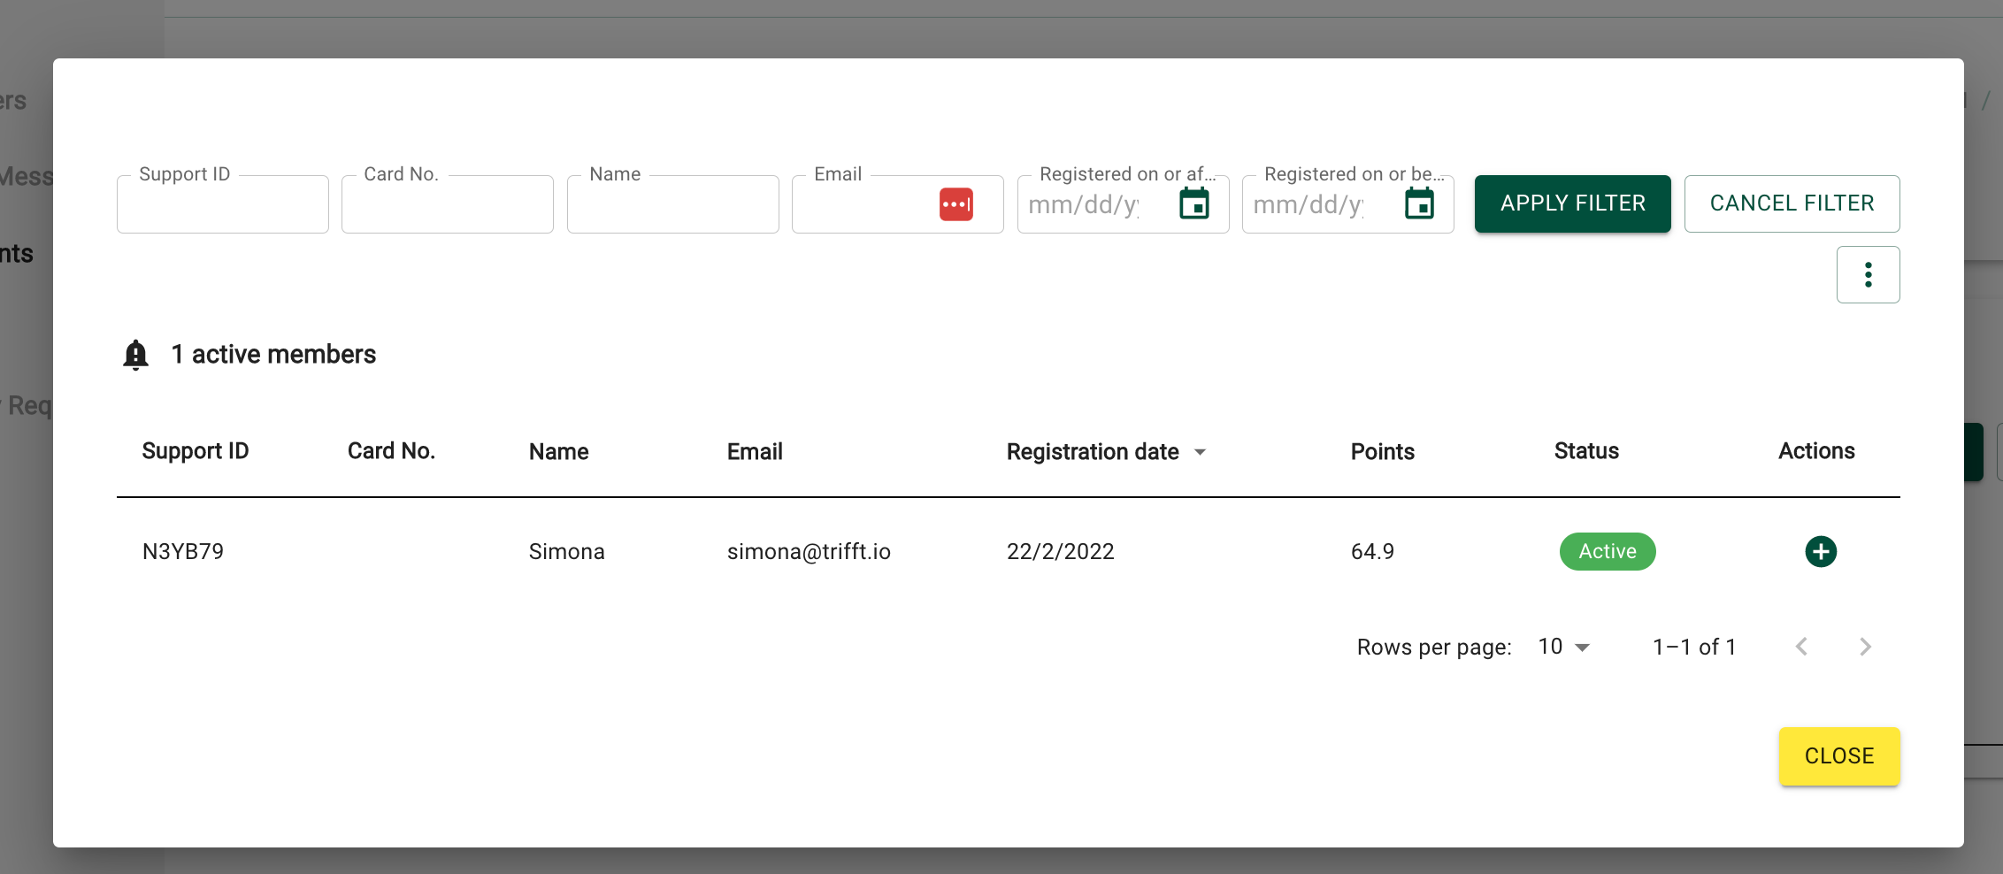Sort by Points column header
Viewport: 2003px width, 874px height.
coord(1382,452)
